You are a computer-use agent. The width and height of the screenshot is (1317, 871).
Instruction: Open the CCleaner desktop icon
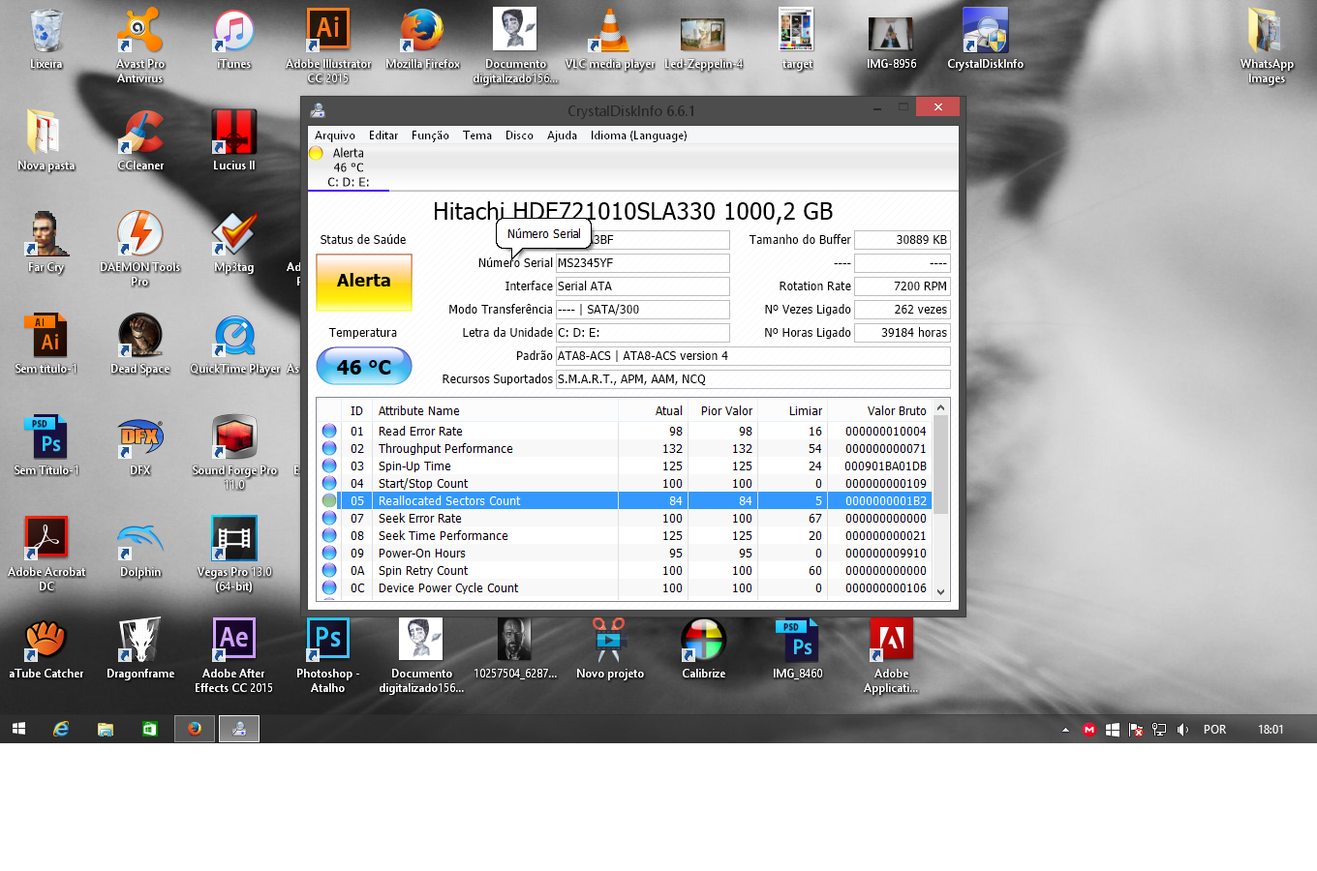(140, 141)
